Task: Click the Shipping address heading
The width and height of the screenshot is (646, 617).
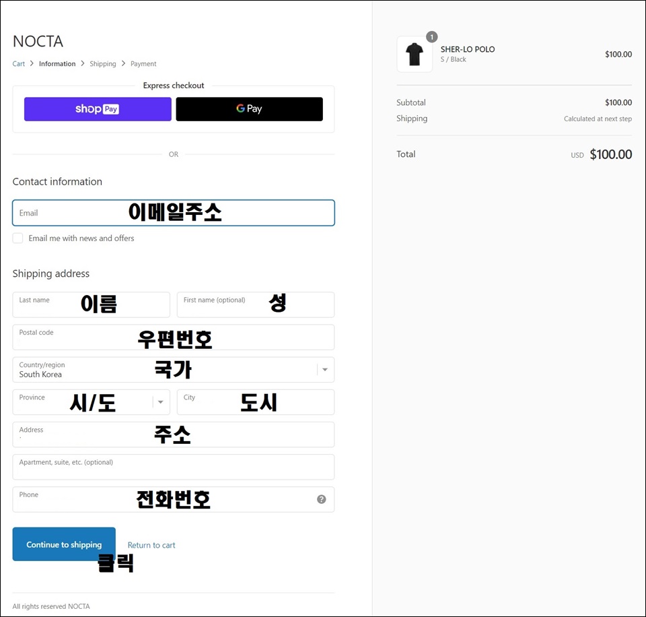Action: tap(50, 273)
